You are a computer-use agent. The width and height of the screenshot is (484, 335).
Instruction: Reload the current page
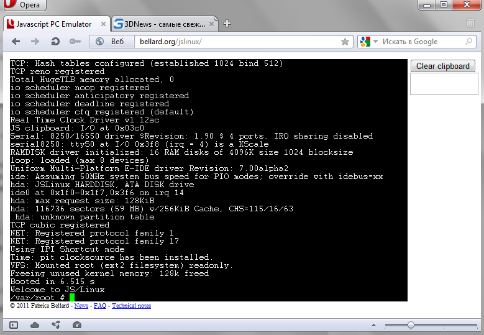click(55, 42)
